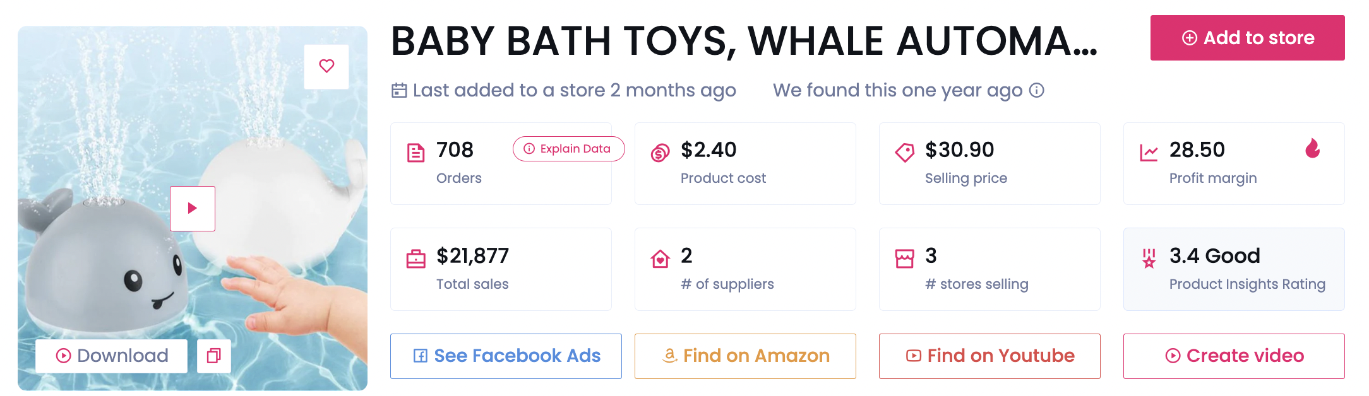Click the suppliers house icon
The image size is (1369, 396).
click(660, 259)
